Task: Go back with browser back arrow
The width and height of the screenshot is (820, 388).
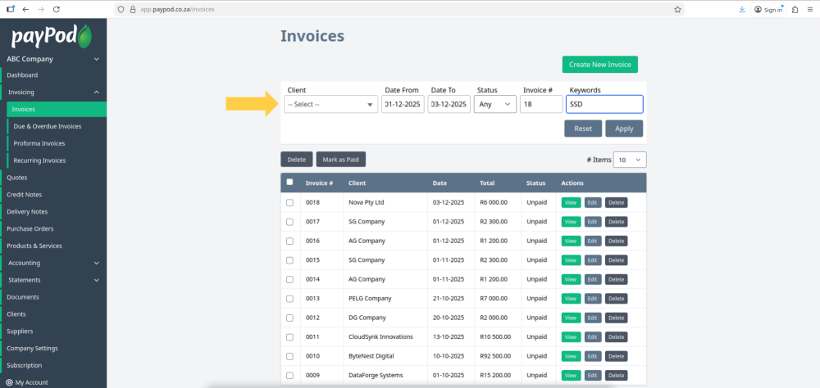Action: pyautogui.click(x=25, y=9)
